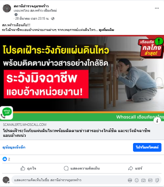Open the สถานีตำรวจภูธรพร้าว page name
Image resolution: width=164 pixels, height=187 pixels.
coord(31,6)
